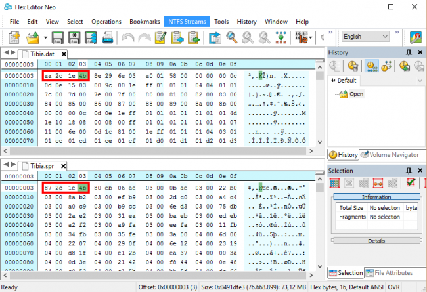Click the Save floppy disk icon
This screenshot has width=427, height=292.
coord(58,37)
